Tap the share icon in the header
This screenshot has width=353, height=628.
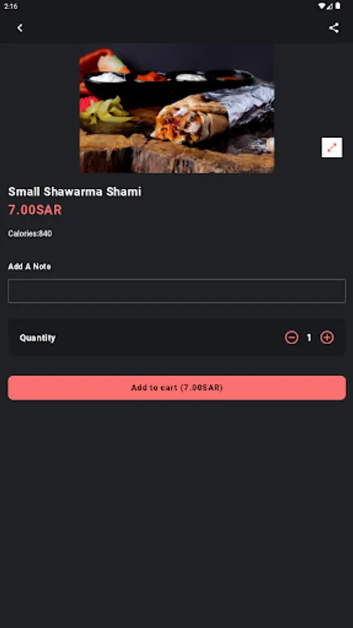[333, 28]
